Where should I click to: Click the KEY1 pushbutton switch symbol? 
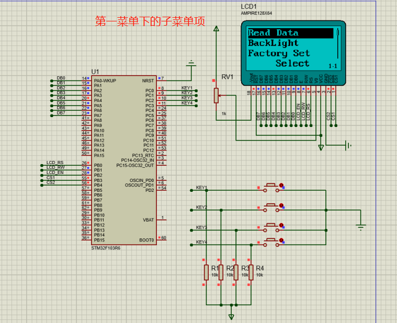click(271, 188)
